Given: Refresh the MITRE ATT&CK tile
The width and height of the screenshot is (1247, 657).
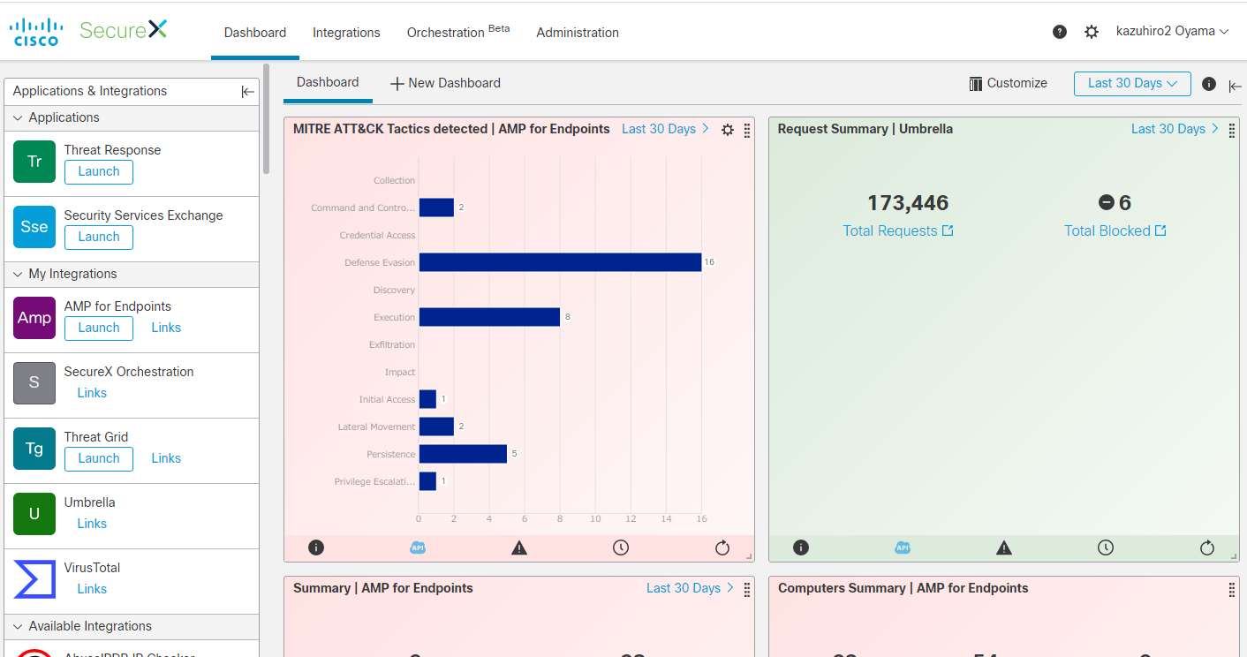Looking at the screenshot, I should pyautogui.click(x=722, y=547).
